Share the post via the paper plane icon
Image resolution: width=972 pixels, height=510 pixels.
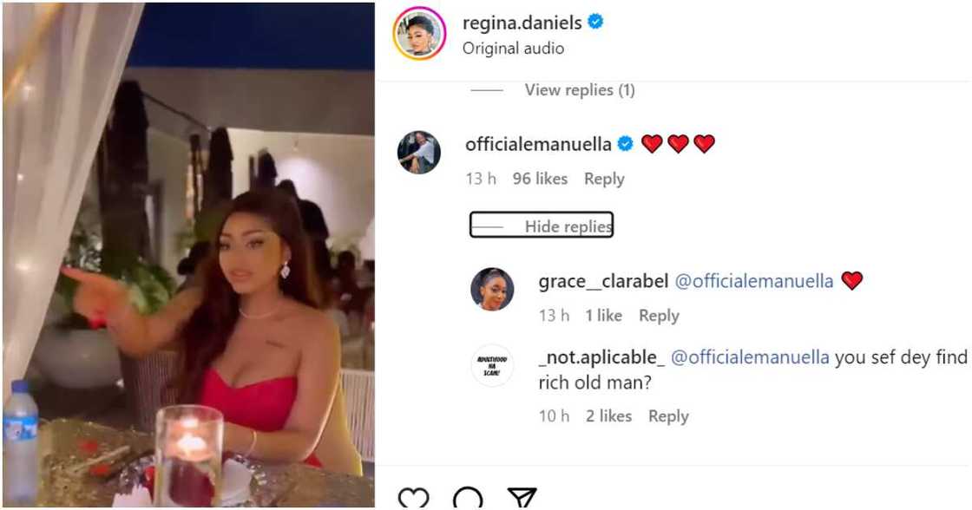click(x=522, y=496)
